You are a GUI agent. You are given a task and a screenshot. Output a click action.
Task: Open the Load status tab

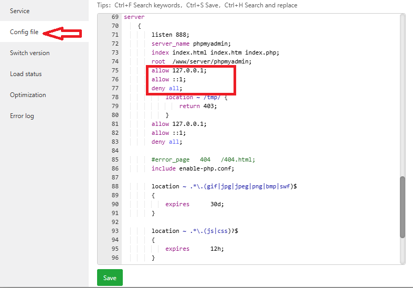pyautogui.click(x=26, y=74)
